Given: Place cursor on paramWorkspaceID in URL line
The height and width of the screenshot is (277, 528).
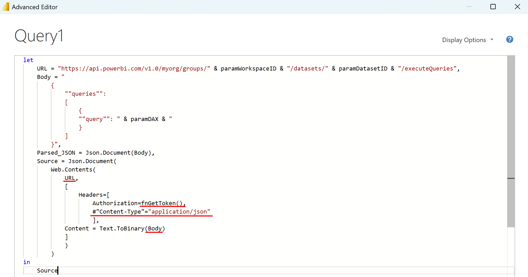Looking at the screenshot, I should tap(248, 69).
